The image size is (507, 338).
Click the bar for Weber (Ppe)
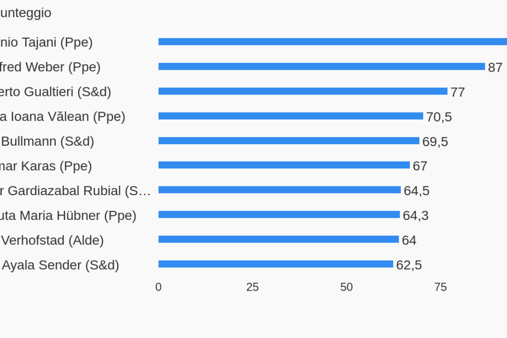(x=321, y=67)
